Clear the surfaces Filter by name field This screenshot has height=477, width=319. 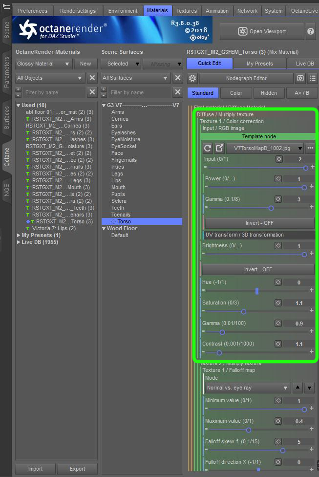[x=178, y=92]
